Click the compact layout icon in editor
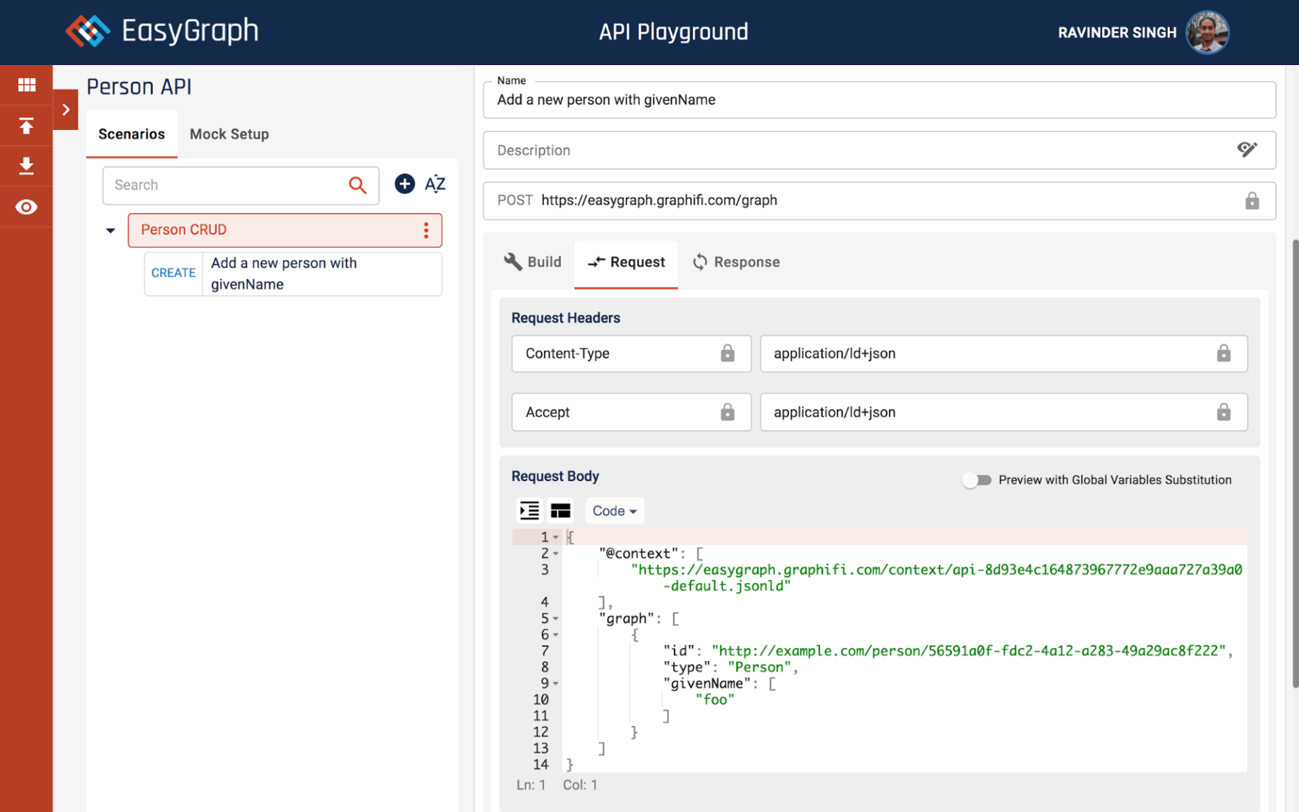The image size is (1299, 812). [560, 511]
